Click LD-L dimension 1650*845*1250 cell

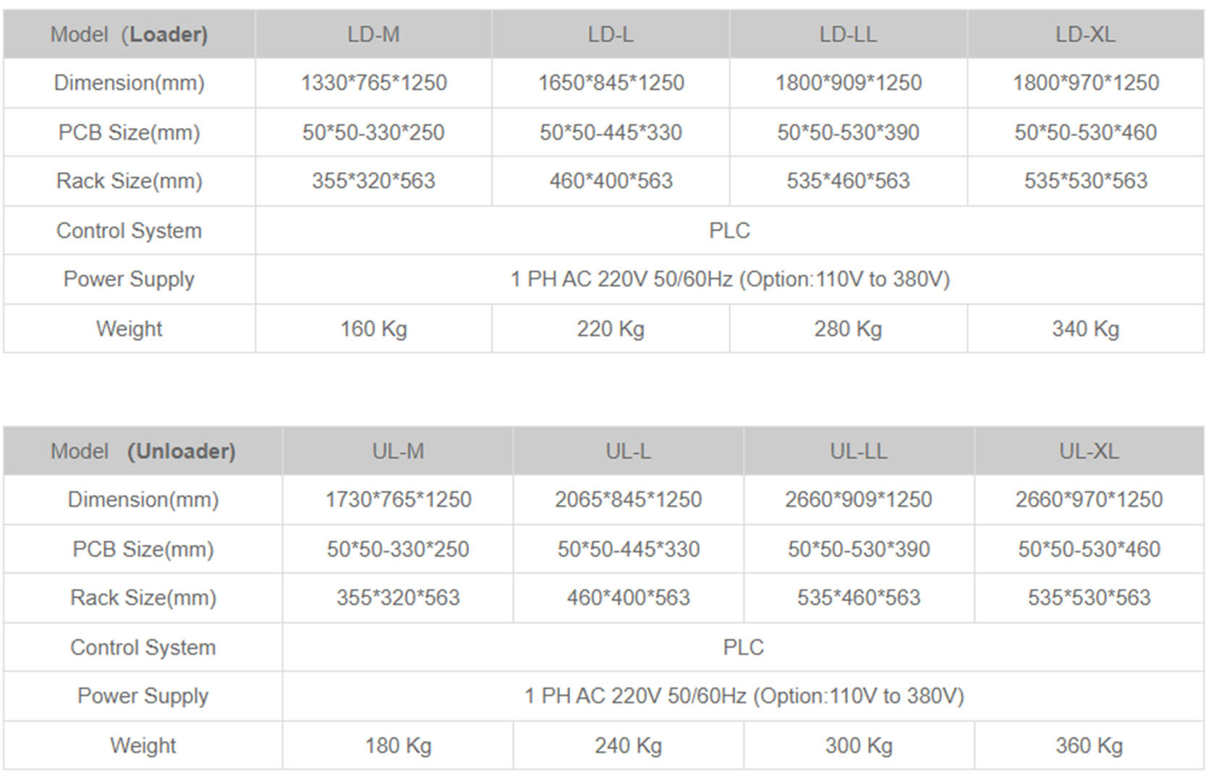pos(611,83)
